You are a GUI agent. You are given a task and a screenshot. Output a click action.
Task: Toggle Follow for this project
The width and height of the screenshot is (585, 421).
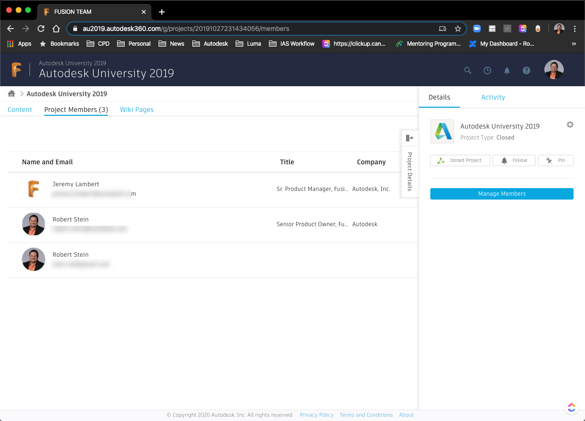[514, 160]
